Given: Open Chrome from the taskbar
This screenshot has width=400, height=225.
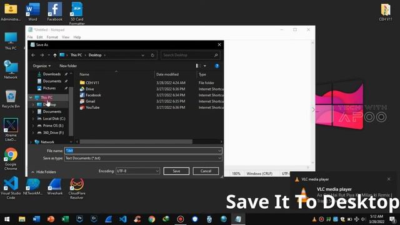Looking at the screenshot, I should pos(151,219).
